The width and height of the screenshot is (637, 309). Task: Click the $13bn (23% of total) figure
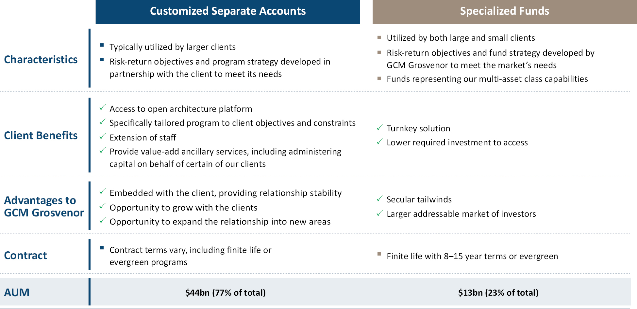click(498, 292)
